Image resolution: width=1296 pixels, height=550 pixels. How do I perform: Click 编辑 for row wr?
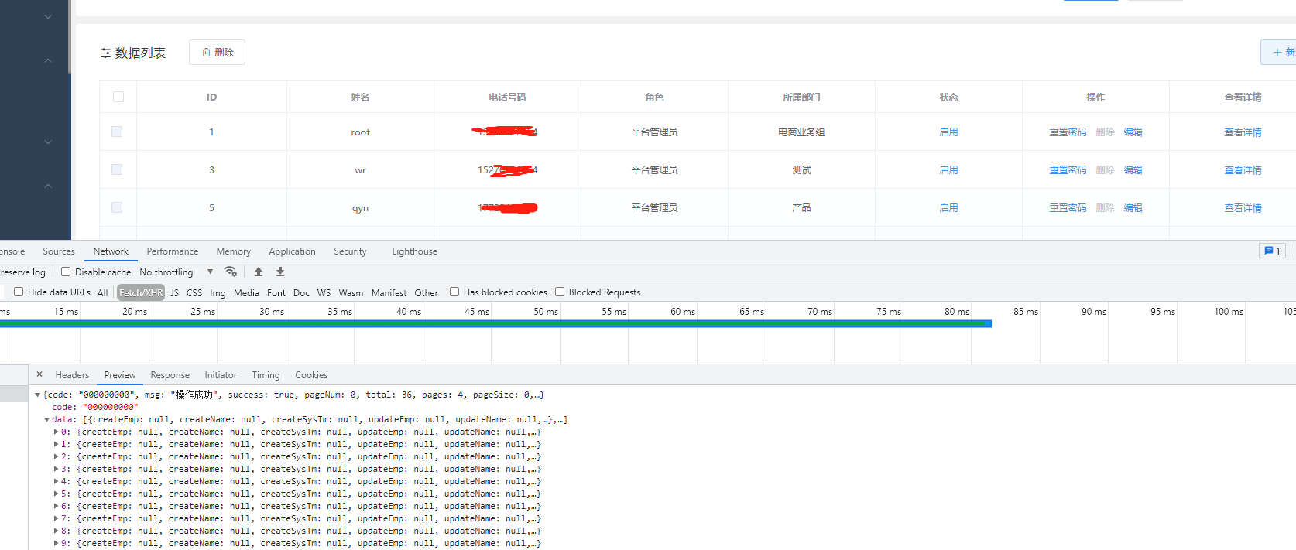coord(1133,170)
